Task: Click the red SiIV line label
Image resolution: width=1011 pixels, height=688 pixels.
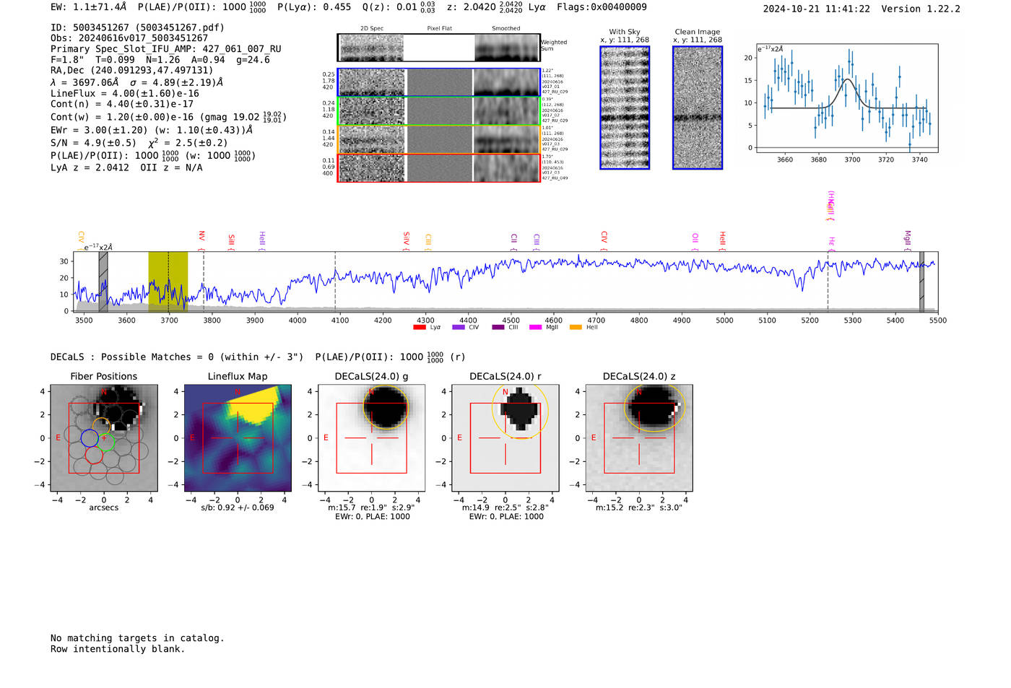Action: 407,240
